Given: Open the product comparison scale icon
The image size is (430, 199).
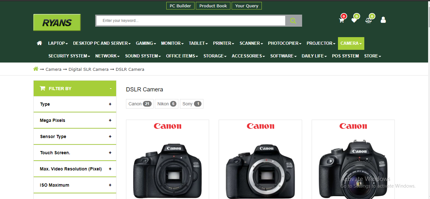Looking at the screenshot, I should [x=368, y=20].
